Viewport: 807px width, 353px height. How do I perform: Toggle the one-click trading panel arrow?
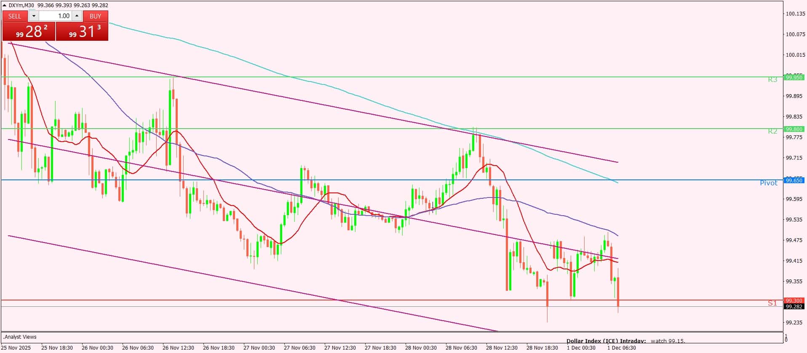coord(5,5)
